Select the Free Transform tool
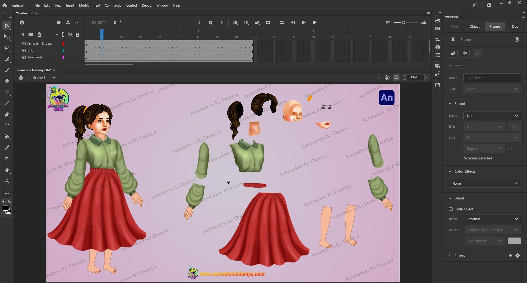The image size is (527, 283). (7, 37)
